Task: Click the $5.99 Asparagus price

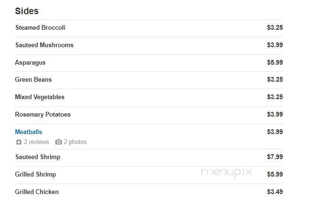Action: [275, 62]
